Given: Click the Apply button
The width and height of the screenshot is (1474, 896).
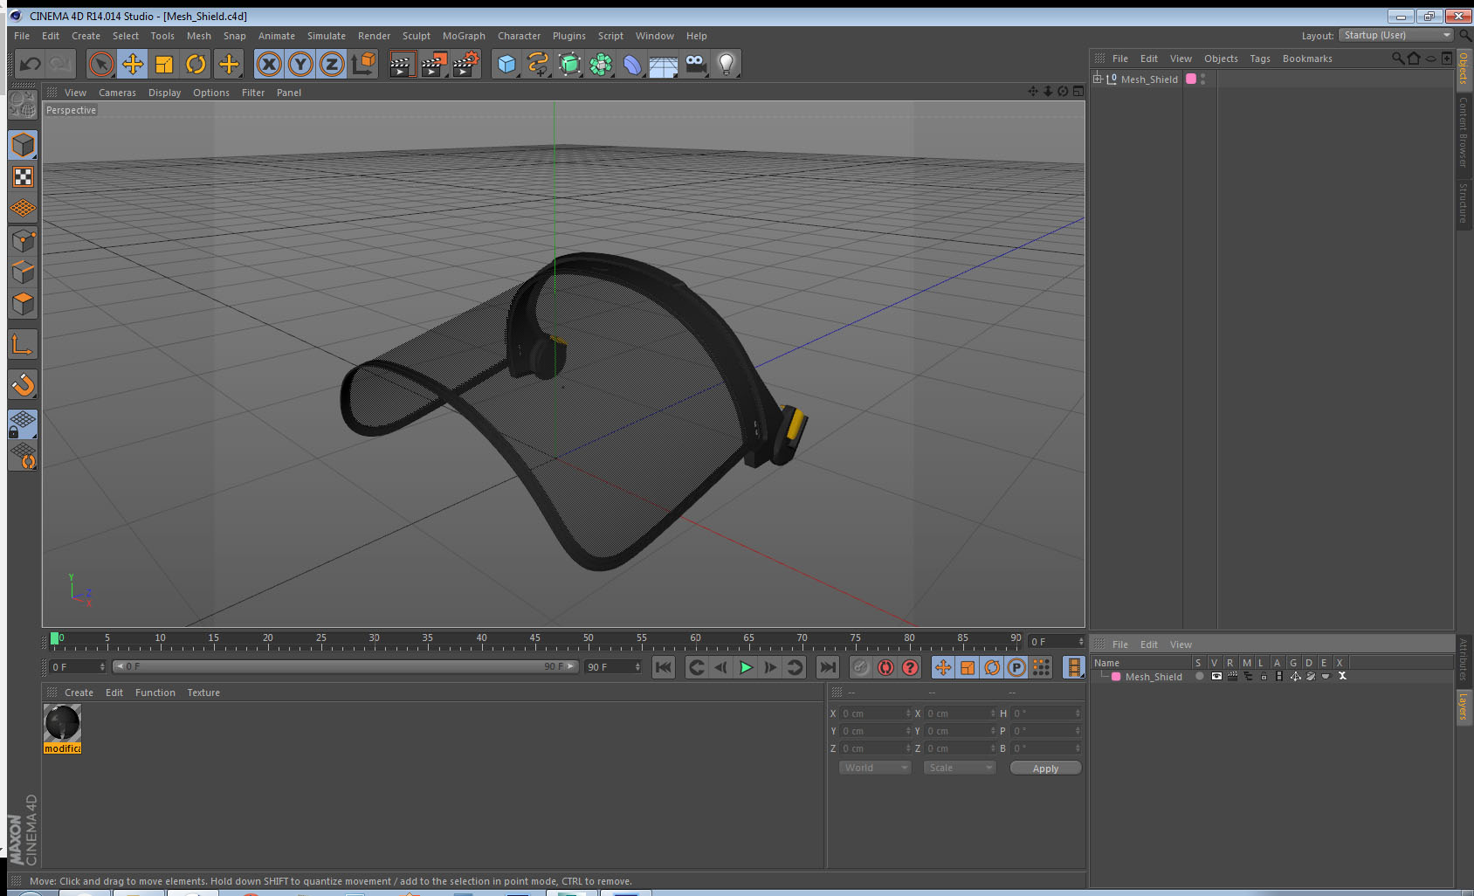Looking at the screenshot, I should (1045, 768).
